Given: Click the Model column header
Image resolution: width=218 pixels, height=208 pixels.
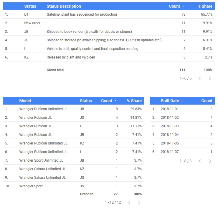Looking at the screenshot, I should point(25,101).
